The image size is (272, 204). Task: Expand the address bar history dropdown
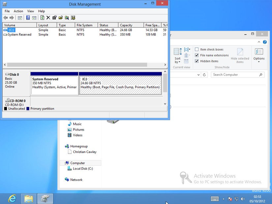coord(198,75)
